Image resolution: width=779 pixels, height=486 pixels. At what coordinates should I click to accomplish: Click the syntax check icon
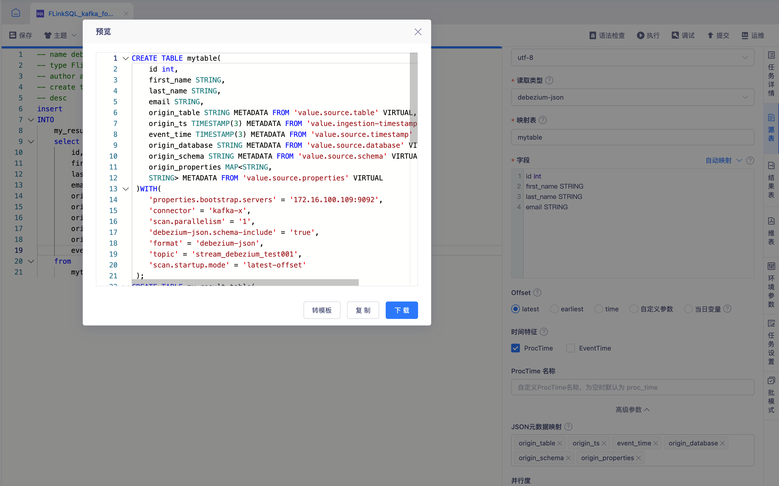(593, 35)
